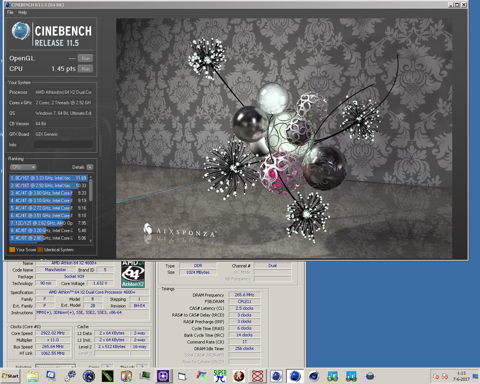Click the memory Size value 1024 MBytes
480x384 pixels.
(198, 273)
